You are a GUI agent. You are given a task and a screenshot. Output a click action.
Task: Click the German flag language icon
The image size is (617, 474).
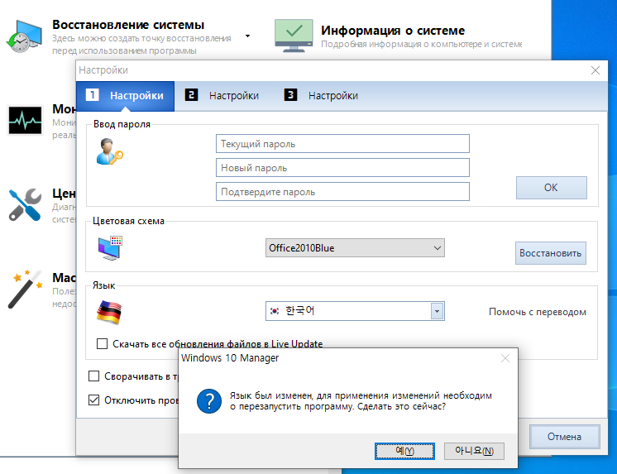(109, 312)
